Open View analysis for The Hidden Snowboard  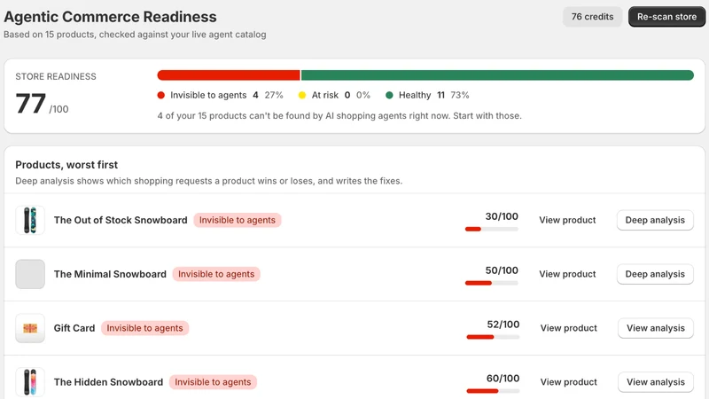click(656, 382)
